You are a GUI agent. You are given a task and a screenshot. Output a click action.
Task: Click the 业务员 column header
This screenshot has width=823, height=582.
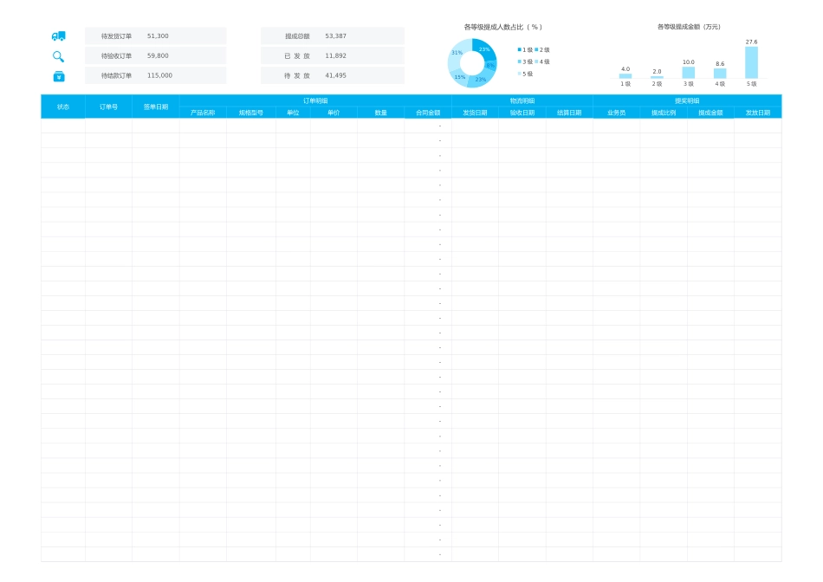[x=616, y=113]
